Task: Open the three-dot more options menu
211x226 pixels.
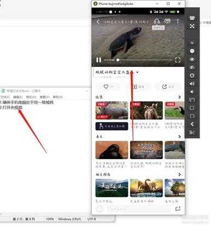Action: click(178, 21)
